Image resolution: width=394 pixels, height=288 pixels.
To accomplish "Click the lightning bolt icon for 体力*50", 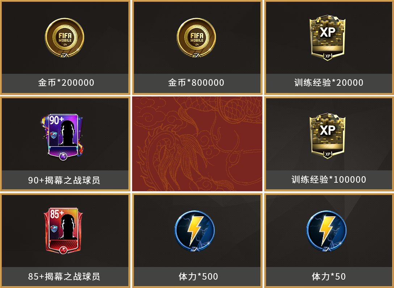I will (x=326, y=231).
